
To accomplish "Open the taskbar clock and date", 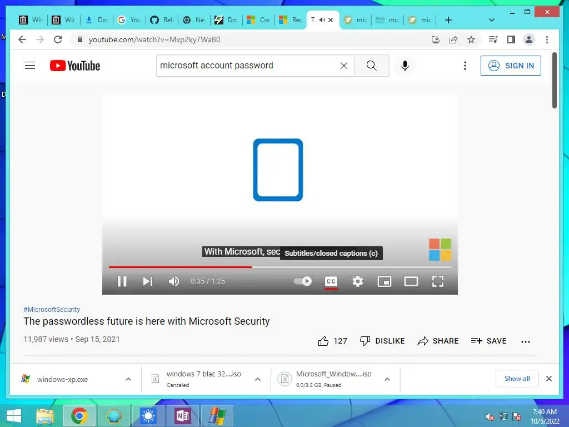I will (545, 416).
